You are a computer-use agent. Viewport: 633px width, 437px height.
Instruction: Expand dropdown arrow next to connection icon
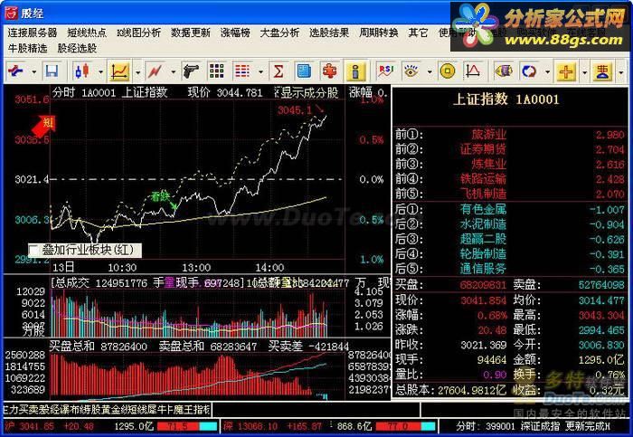pyautogui.click(x=34, y=72)
